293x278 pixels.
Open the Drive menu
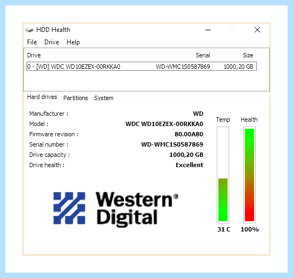coord(52,42)
